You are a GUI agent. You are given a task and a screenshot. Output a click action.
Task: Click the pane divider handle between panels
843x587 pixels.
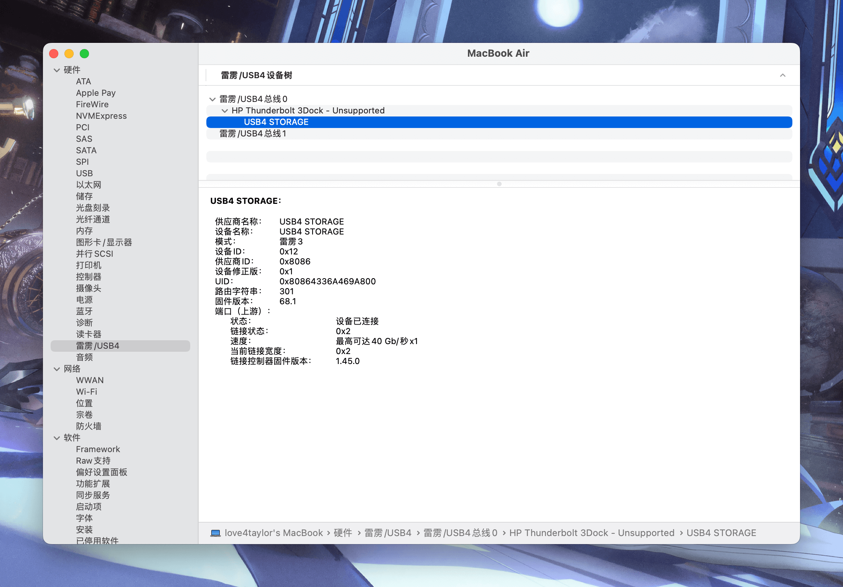(x=499, y=184)
